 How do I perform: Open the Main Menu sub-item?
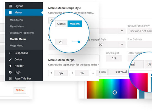coord(16,20)
